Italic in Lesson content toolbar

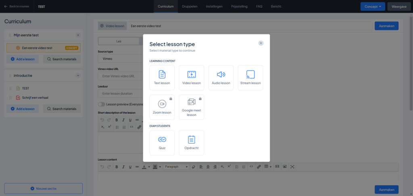[123, 167]
